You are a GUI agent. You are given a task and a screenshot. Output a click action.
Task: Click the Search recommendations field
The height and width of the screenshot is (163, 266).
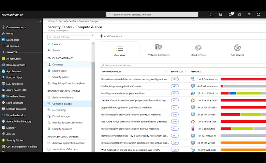pyautogui.click(x=183, y=65)
